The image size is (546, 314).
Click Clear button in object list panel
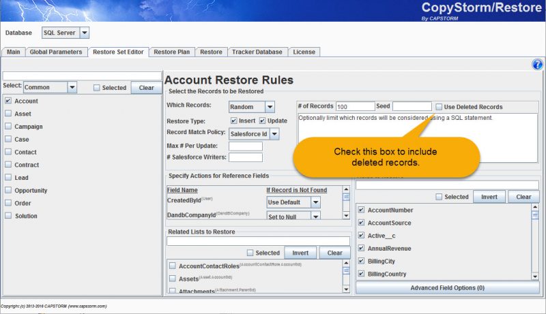(x=146, y=88)
